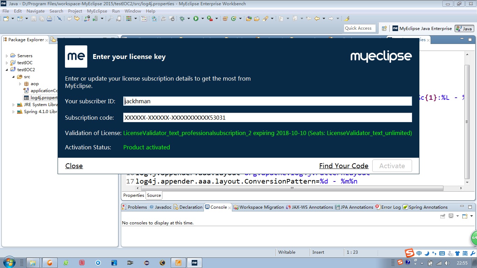Open the File menu
477x268 pixels.
pyautogui.click(x=6, y=11)
